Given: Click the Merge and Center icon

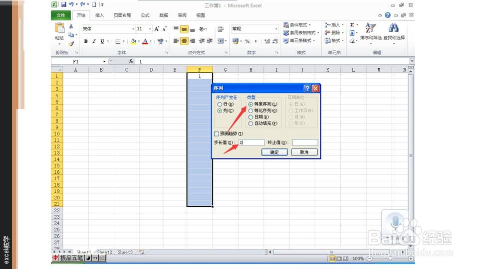Looking at the screenshot, I should pyautogui.click(x=220, y=41).
